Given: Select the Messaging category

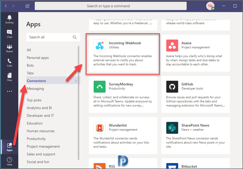Looking at the screenshot, I should pos(35,88).
